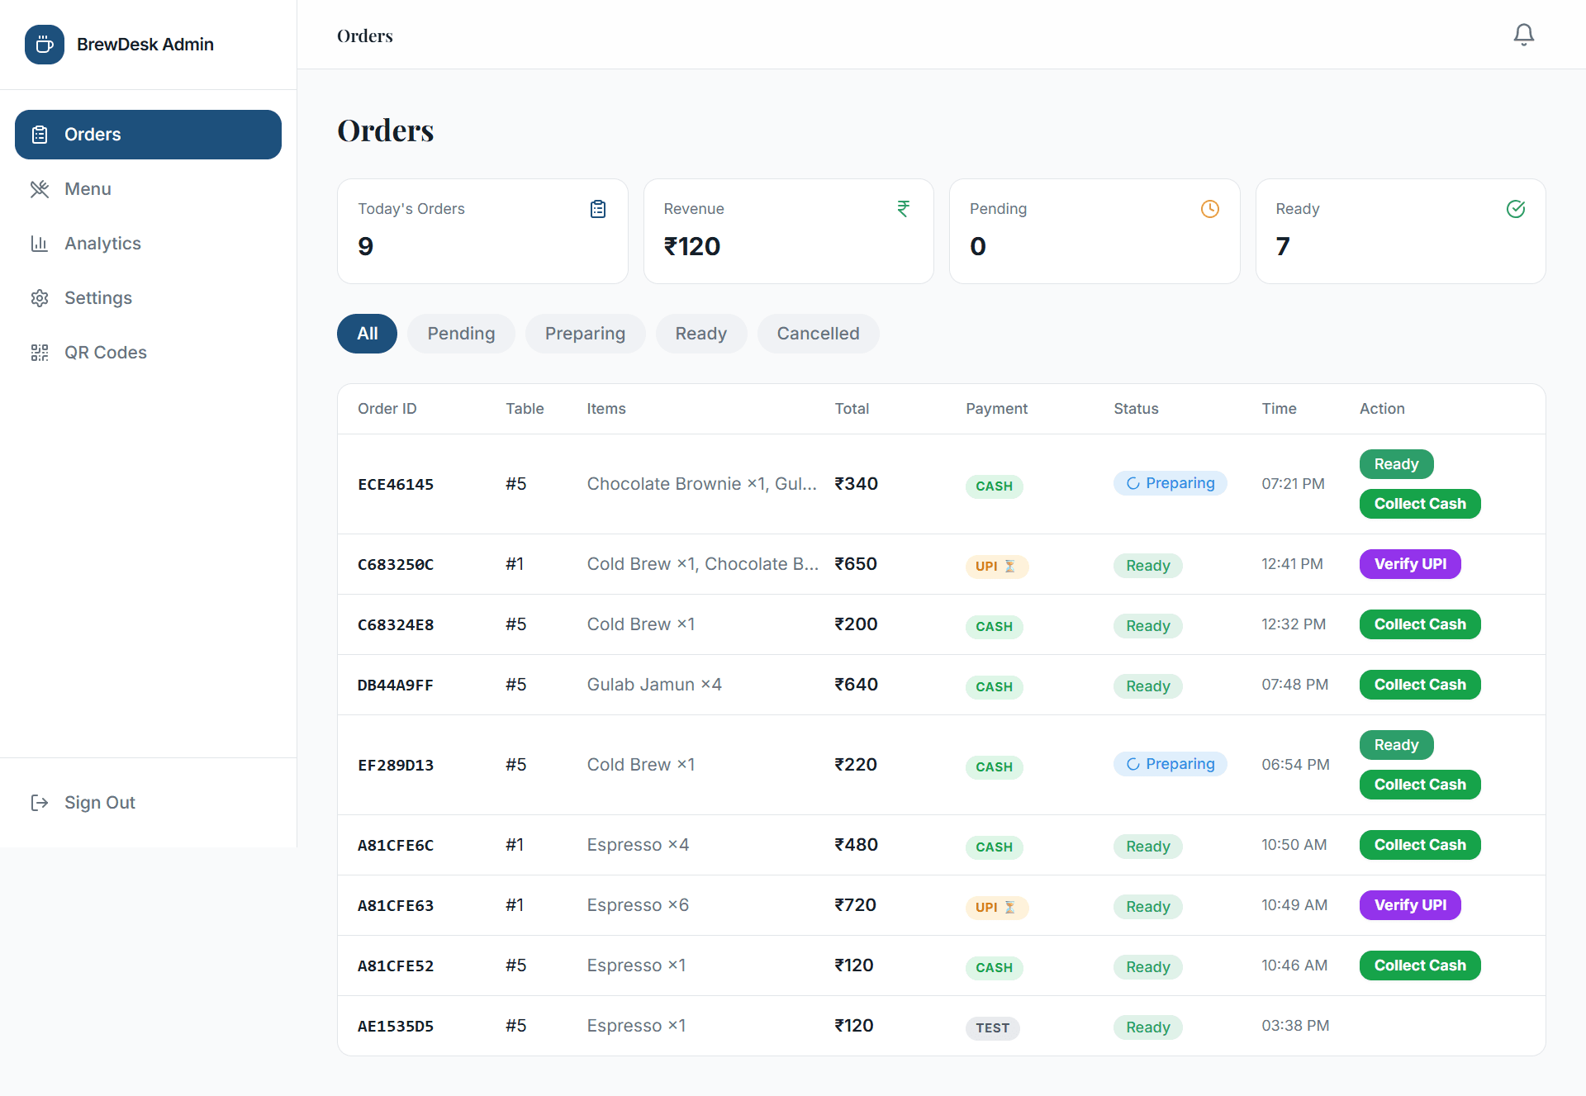
Task: Click the hourglass icon on order C683250C
Action: [1009, 567]
